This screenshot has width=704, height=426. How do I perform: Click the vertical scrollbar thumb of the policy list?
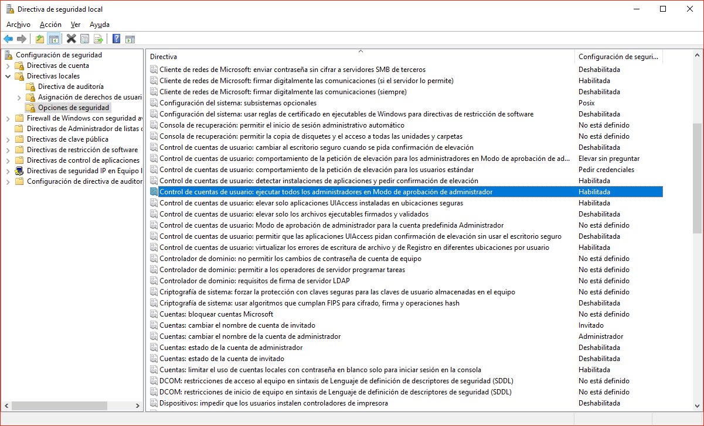coord(697,178)
